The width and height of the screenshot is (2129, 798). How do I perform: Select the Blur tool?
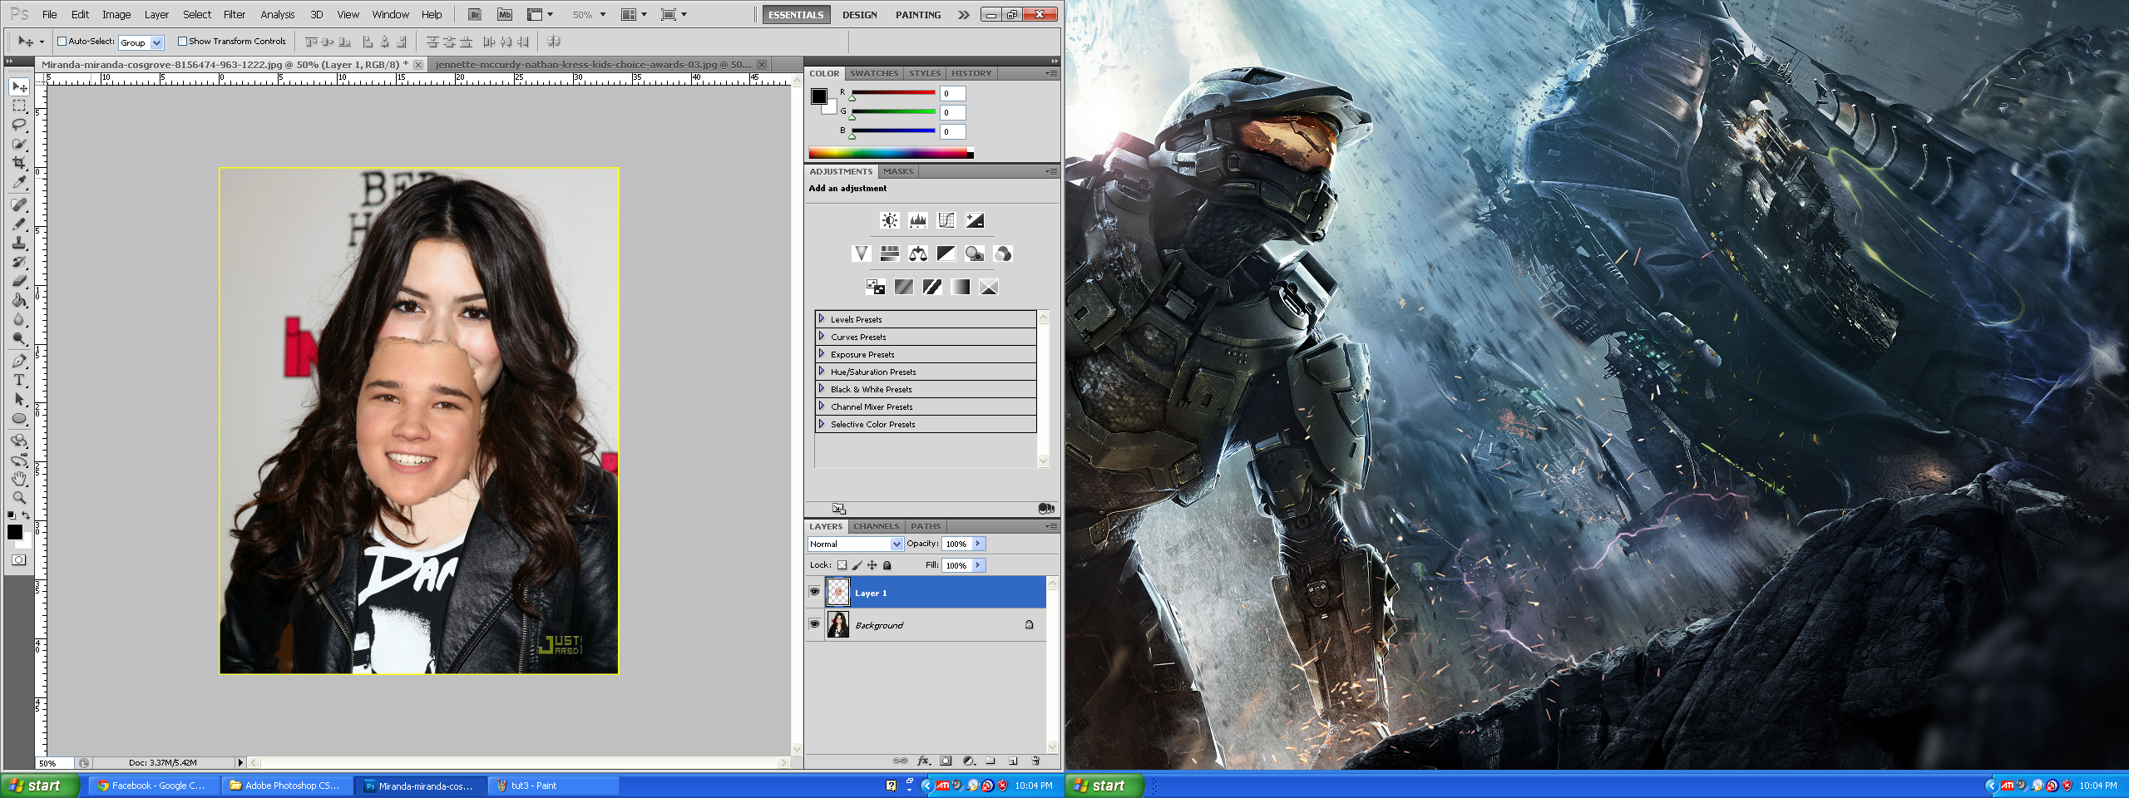point(19,319)
